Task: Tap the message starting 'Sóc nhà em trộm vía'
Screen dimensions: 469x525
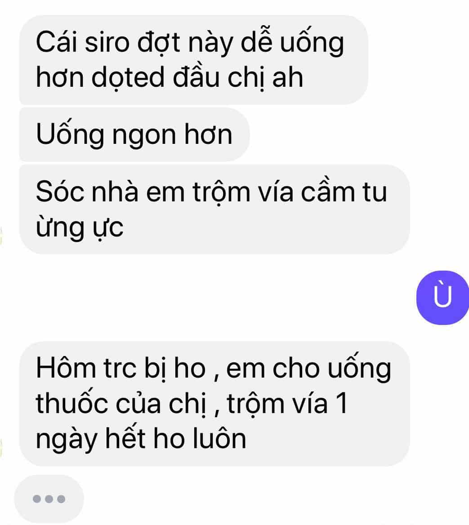Action: 214,209
